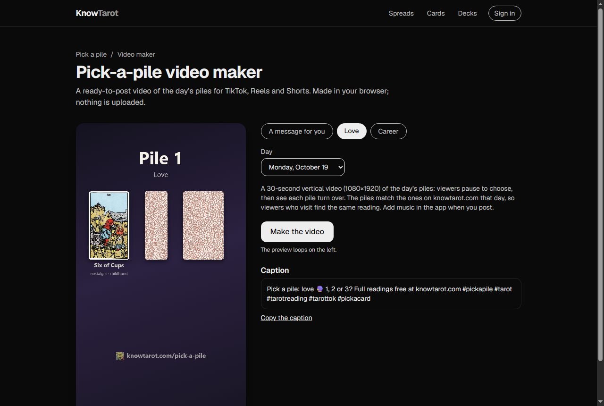
Task: Open the Decks nav item
Action: (467, 13)
